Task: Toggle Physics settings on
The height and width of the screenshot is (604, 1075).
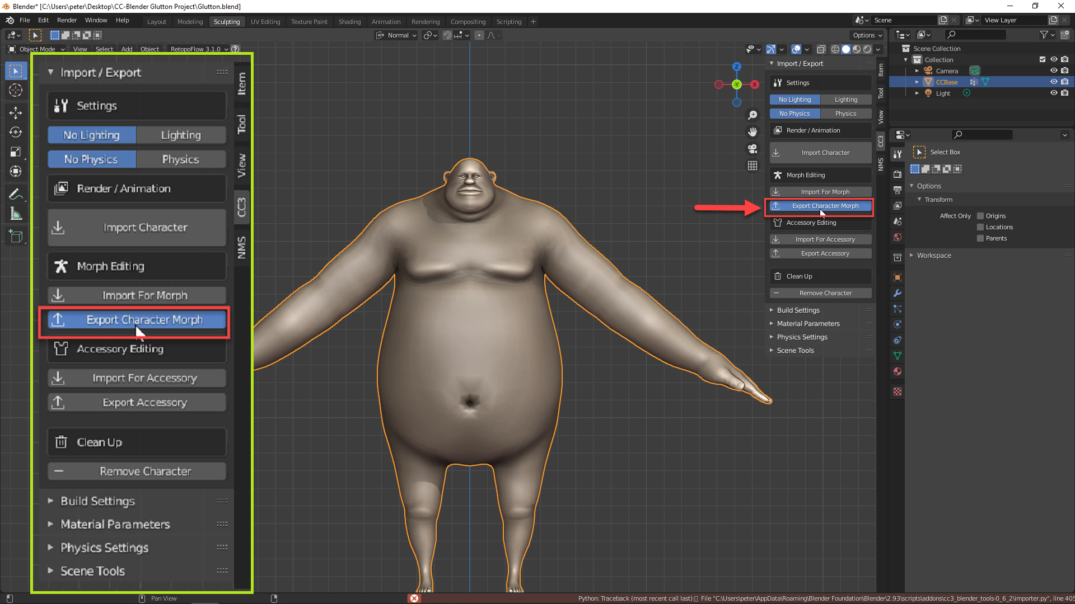Action: [x=180, y=159]
